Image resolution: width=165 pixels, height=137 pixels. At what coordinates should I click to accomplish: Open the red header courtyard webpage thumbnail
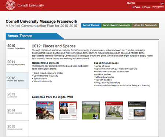click(x=114, y=110)
